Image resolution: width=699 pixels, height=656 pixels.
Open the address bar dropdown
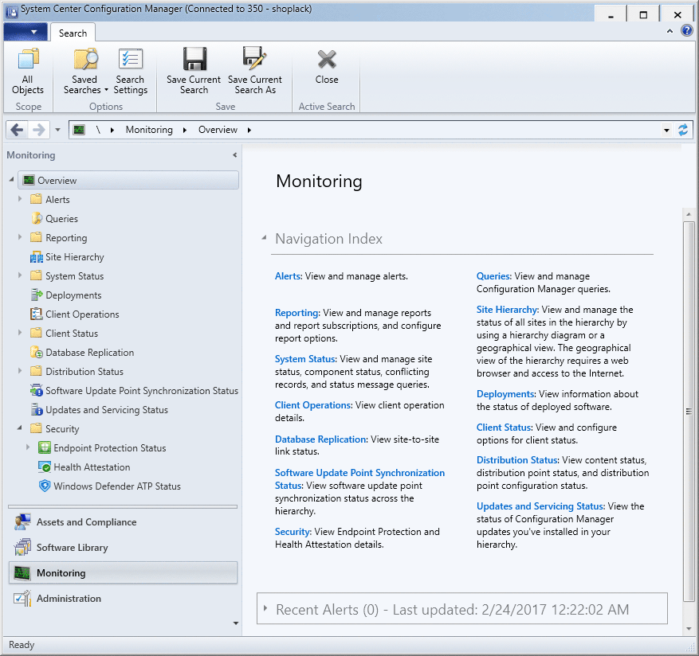(x=666, y=131)
